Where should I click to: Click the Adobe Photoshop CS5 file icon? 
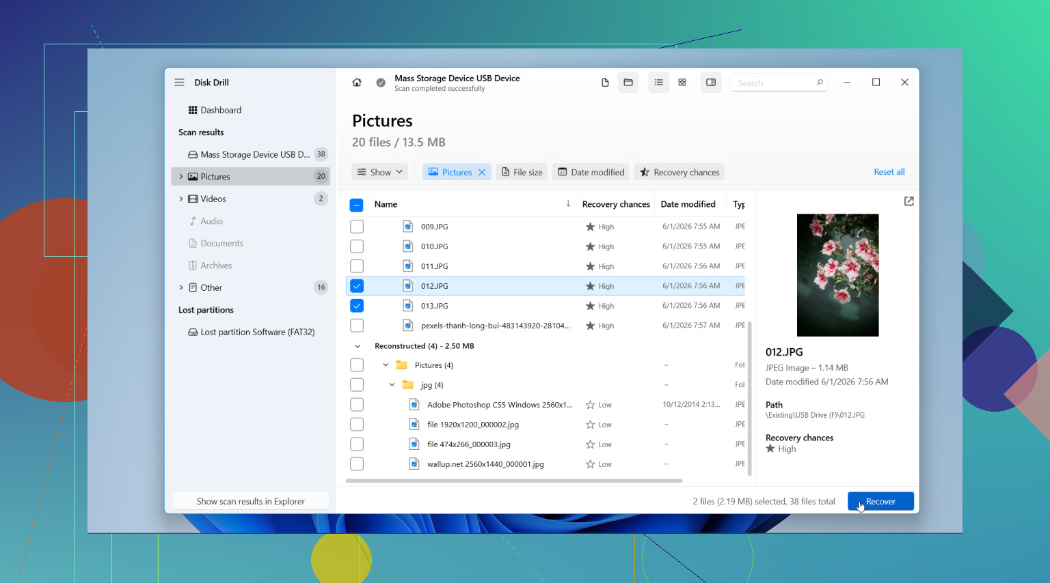(414, 405)
